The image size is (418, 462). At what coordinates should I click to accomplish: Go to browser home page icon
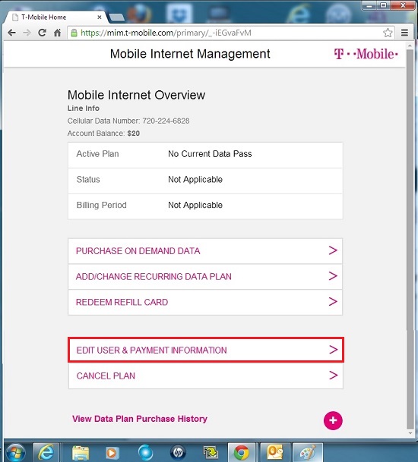pos(57,33)
